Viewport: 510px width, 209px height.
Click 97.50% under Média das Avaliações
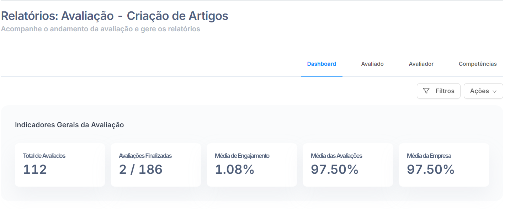tap(335, 170)
